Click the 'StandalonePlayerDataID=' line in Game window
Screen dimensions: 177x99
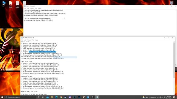(32, 12)
